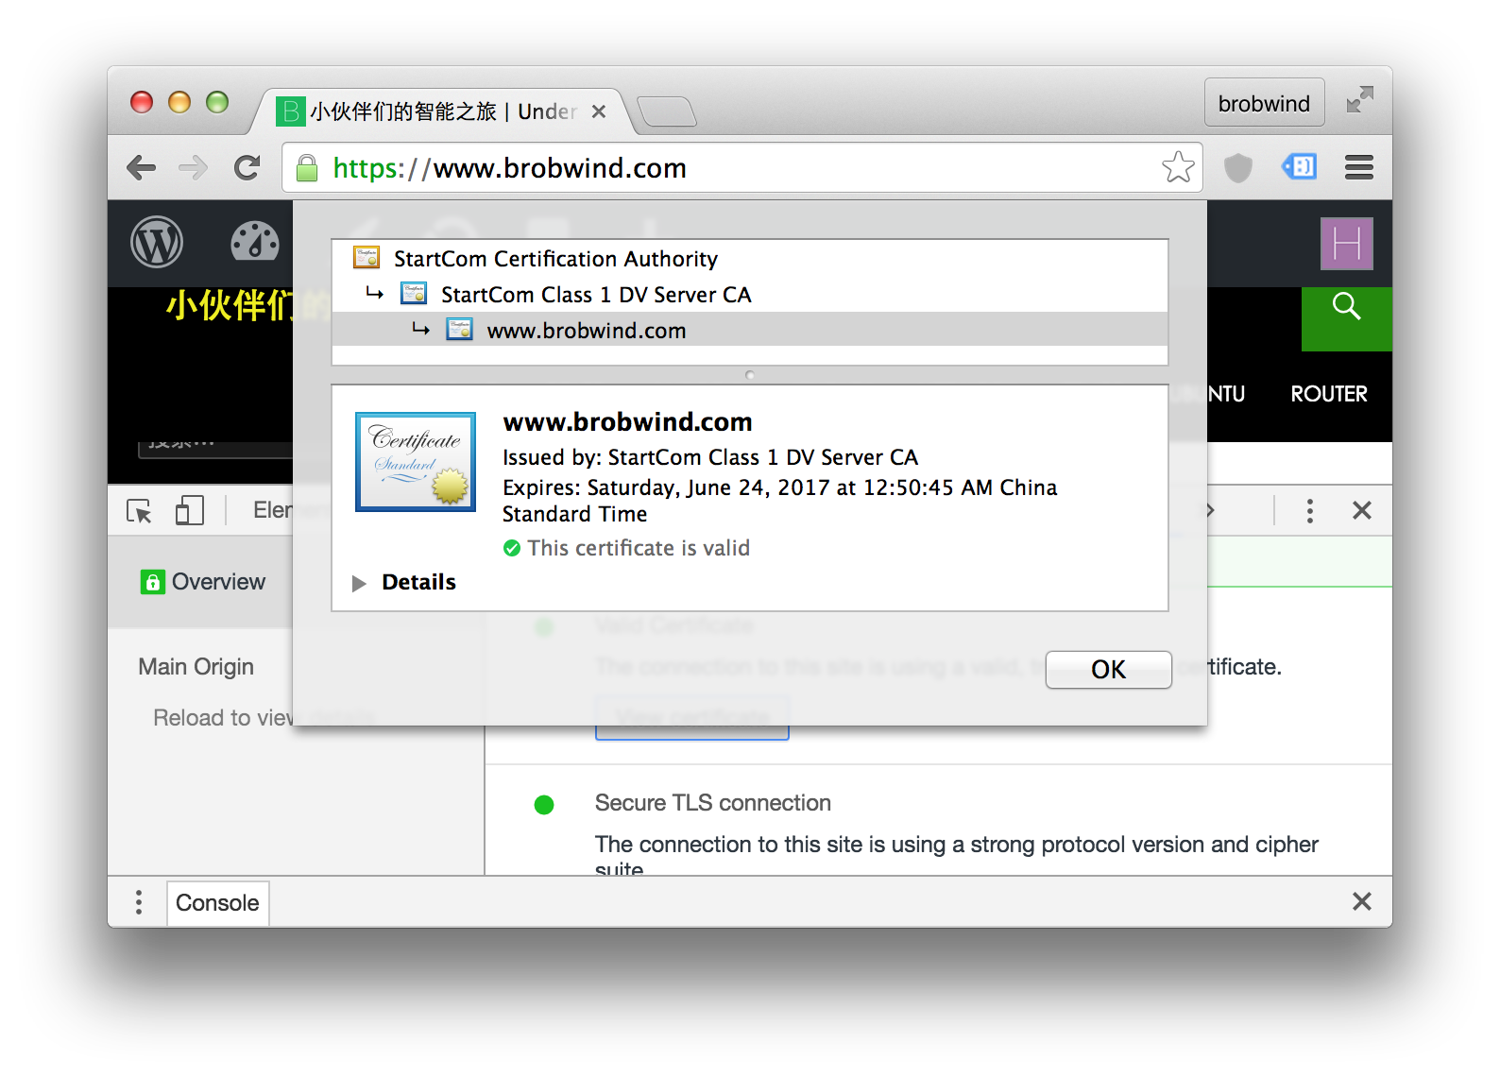The height and width of the screenshot is (1077, 1500).
Task: Click the This certificate is valid text
Action: pyautogui.click(x=639, y=548)
